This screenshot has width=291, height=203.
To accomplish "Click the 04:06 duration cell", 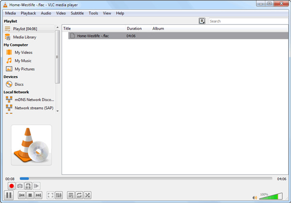I will (131, 36).
